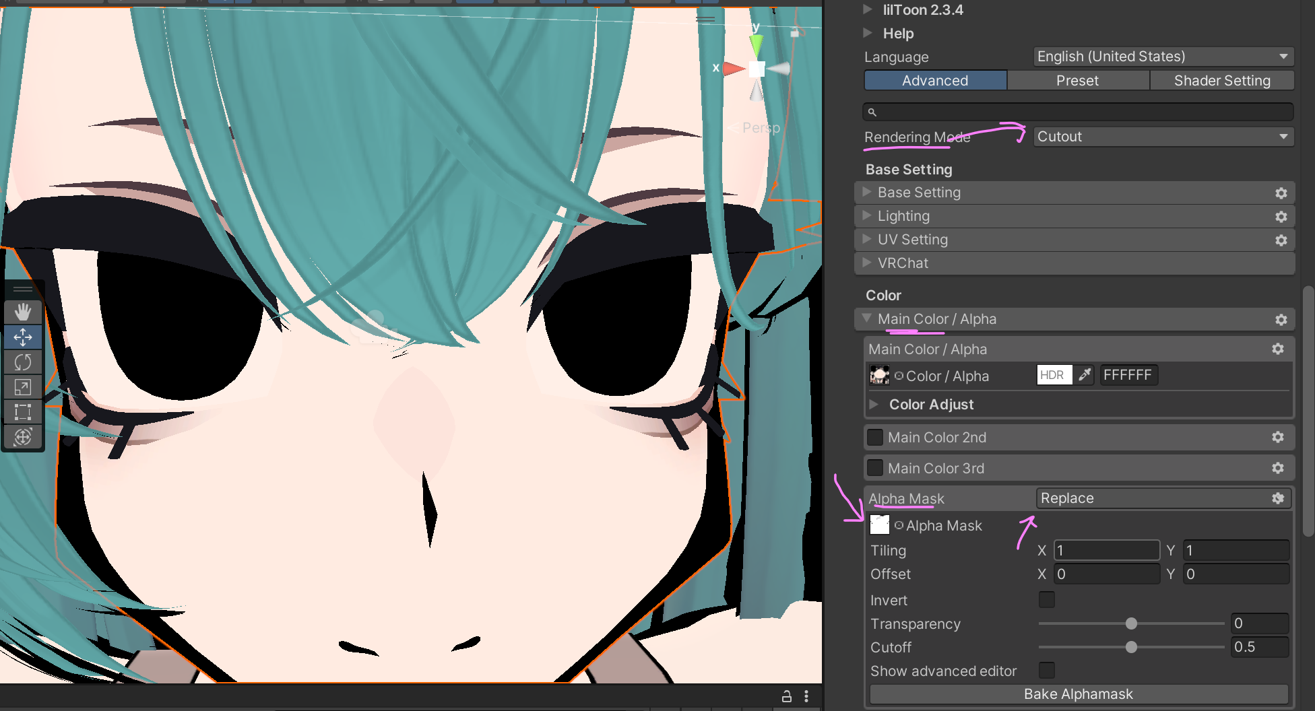Click the FFFFFF hex color field
The width and height of the screenshot is (1315, 711).
tap(1129, 375)
